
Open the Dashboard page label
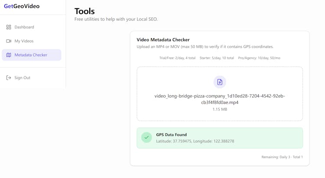click(x=24, y=27)
